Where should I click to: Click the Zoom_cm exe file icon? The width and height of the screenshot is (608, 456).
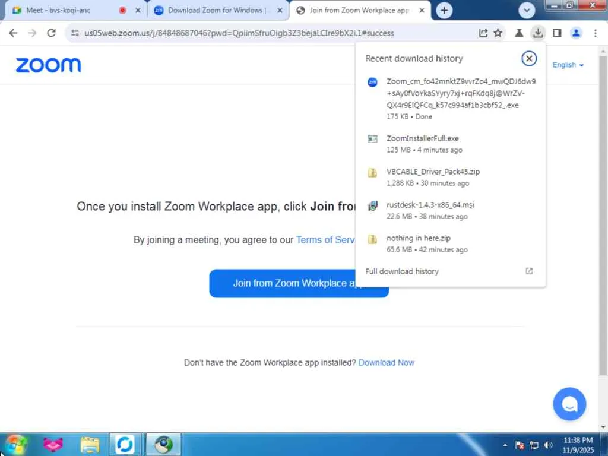(x=372, y=82)
